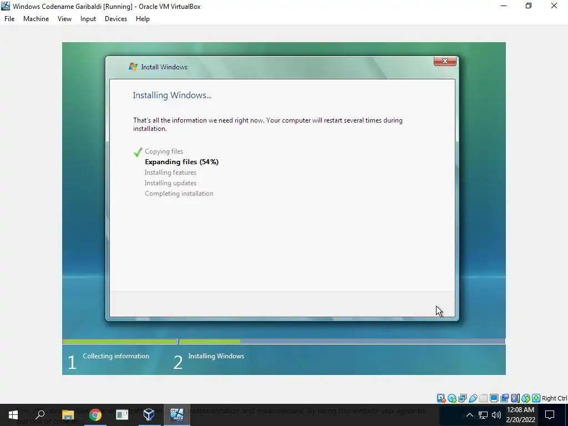
Task: Open the Windows notification center
Action: 550,415
